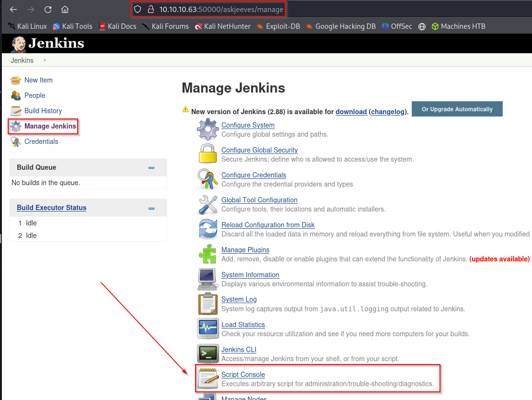
Task: Click the Manage Jenkins gear icon in sidebar
Action: click(x=16, y=126)
